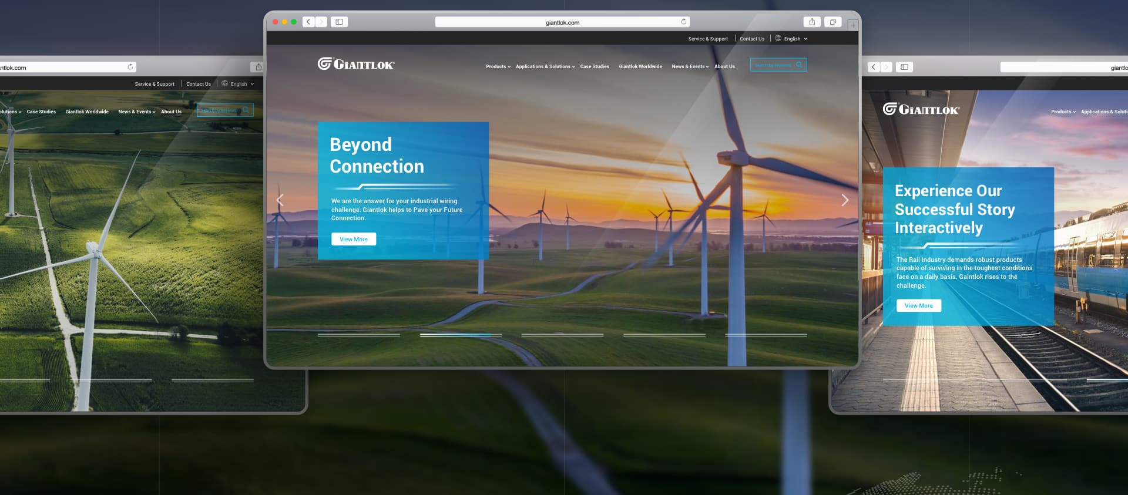Screen dimensions: 1128x495
Task: Select the fifth slide indicator in center window
Action: tap(766, 335)
